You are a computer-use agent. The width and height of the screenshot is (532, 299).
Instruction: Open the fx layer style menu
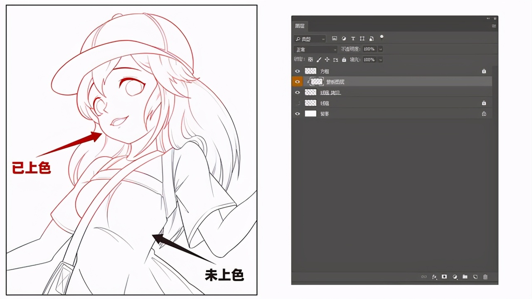434,277
